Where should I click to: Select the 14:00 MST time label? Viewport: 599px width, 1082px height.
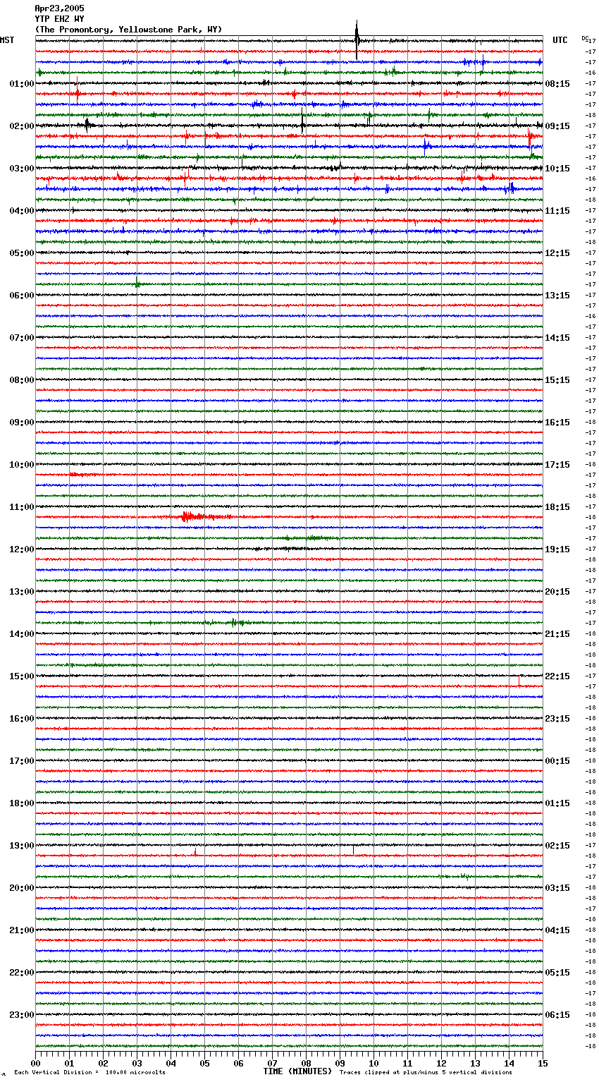22,634
